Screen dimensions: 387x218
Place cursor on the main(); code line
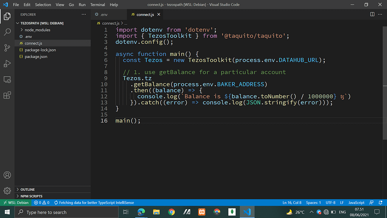[128, 121]
